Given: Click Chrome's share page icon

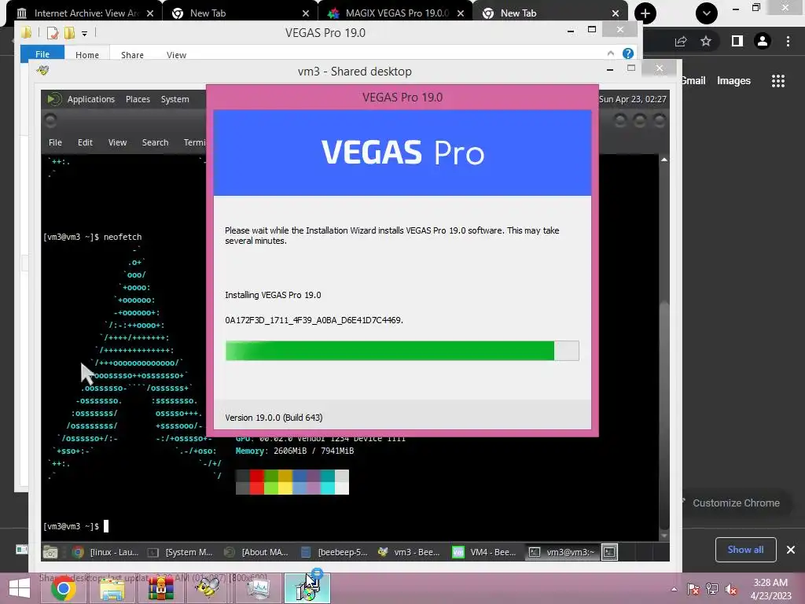Looking at the screenshot, I should [681, 41].
